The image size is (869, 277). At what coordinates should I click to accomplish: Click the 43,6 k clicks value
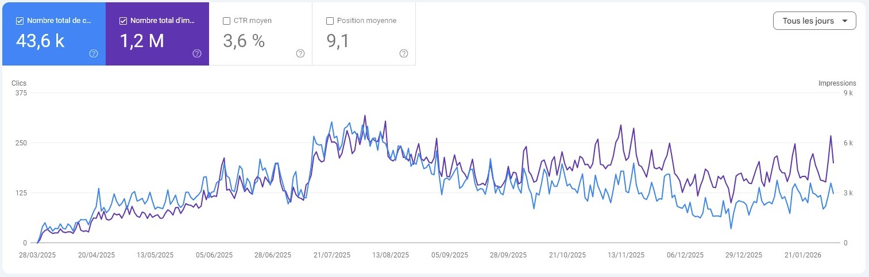tap(40, 41)
